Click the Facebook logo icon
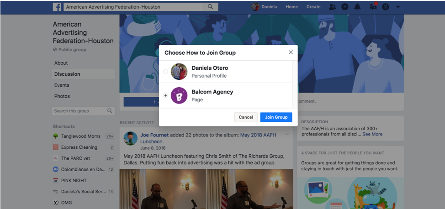This screenshot has width=445, height=209. coord(57,7)
